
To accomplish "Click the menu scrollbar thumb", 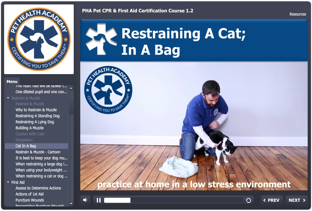I will pos(71,107).
